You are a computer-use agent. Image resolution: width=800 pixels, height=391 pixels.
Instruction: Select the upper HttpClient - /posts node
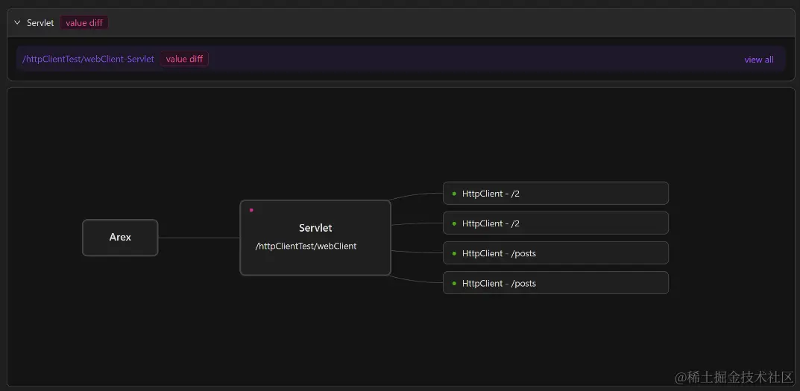click(555, 253)
